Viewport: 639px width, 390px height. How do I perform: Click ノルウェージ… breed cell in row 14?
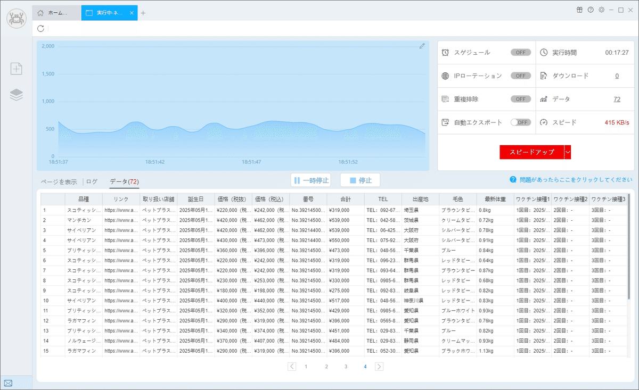(84, 341)
